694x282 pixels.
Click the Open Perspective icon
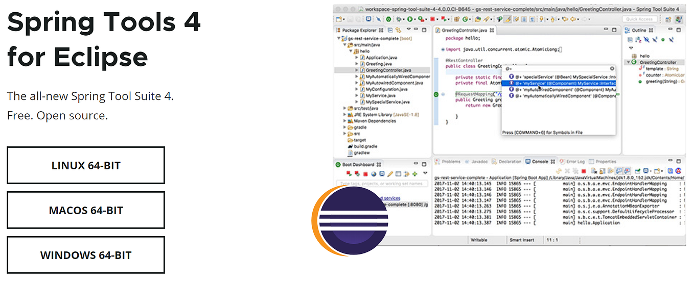point(668,19)
